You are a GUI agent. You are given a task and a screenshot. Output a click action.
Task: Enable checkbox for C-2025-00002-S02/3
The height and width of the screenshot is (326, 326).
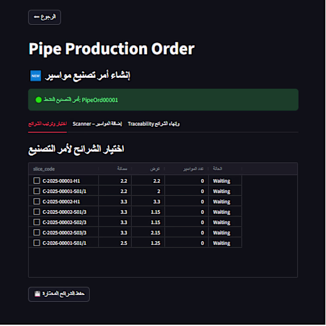point(36,222)
